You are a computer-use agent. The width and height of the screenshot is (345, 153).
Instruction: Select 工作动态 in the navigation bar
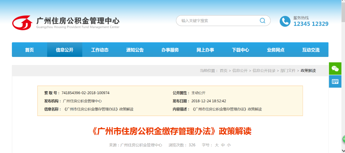click(x=100, y=50)
